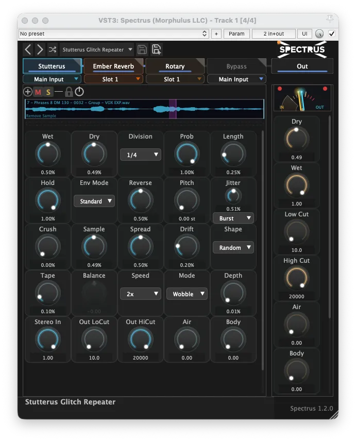Click the Jitter knob
The width and height of the screenshot is (356, 441).
[233, 196]
